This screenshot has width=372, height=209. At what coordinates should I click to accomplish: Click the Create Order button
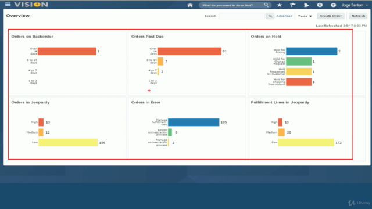pyautogui.click(x=331, y=16)
